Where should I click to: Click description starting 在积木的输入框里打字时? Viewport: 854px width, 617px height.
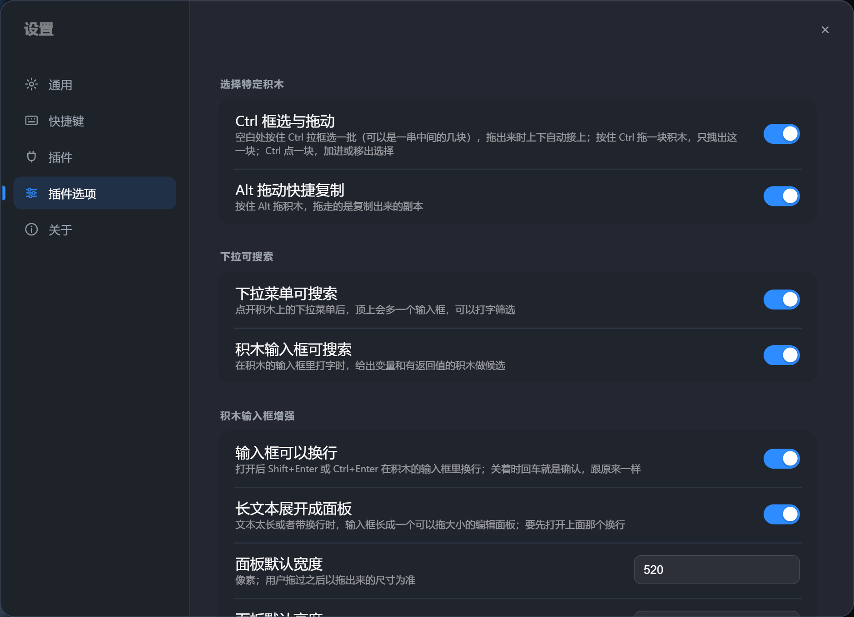[370, 366]
